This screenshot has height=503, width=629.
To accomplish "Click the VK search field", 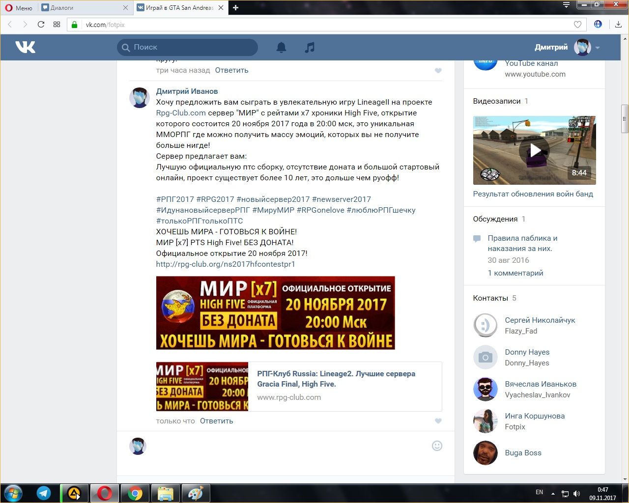I will 187,47.
